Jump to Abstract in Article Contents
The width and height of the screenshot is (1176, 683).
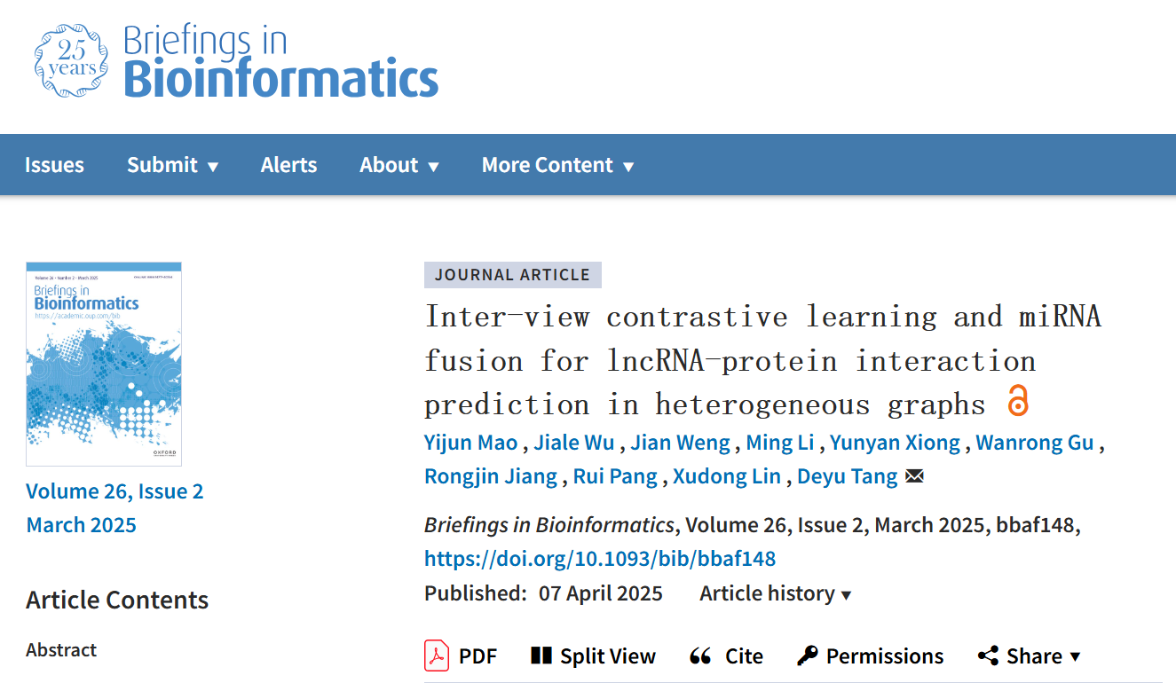tap(61, 650)
